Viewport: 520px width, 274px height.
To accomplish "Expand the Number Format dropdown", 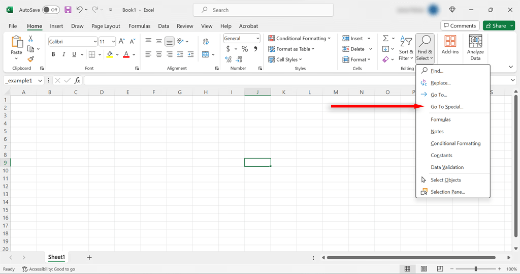I will (258, 39).
